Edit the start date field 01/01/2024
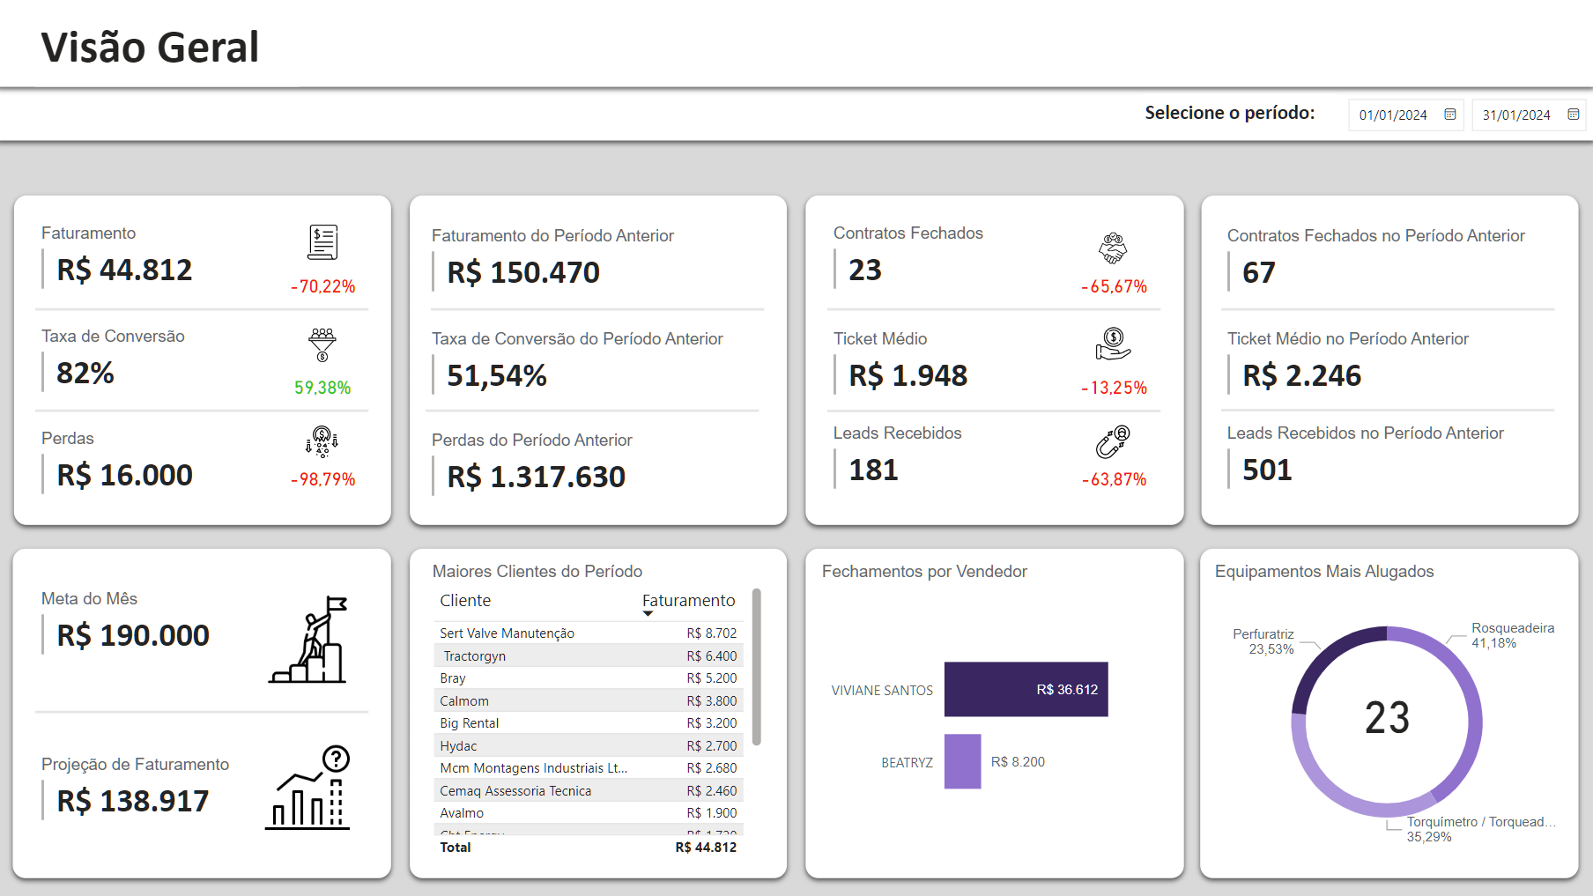The height and width of the screenshot is (896, 1593). click(1392, 114)
